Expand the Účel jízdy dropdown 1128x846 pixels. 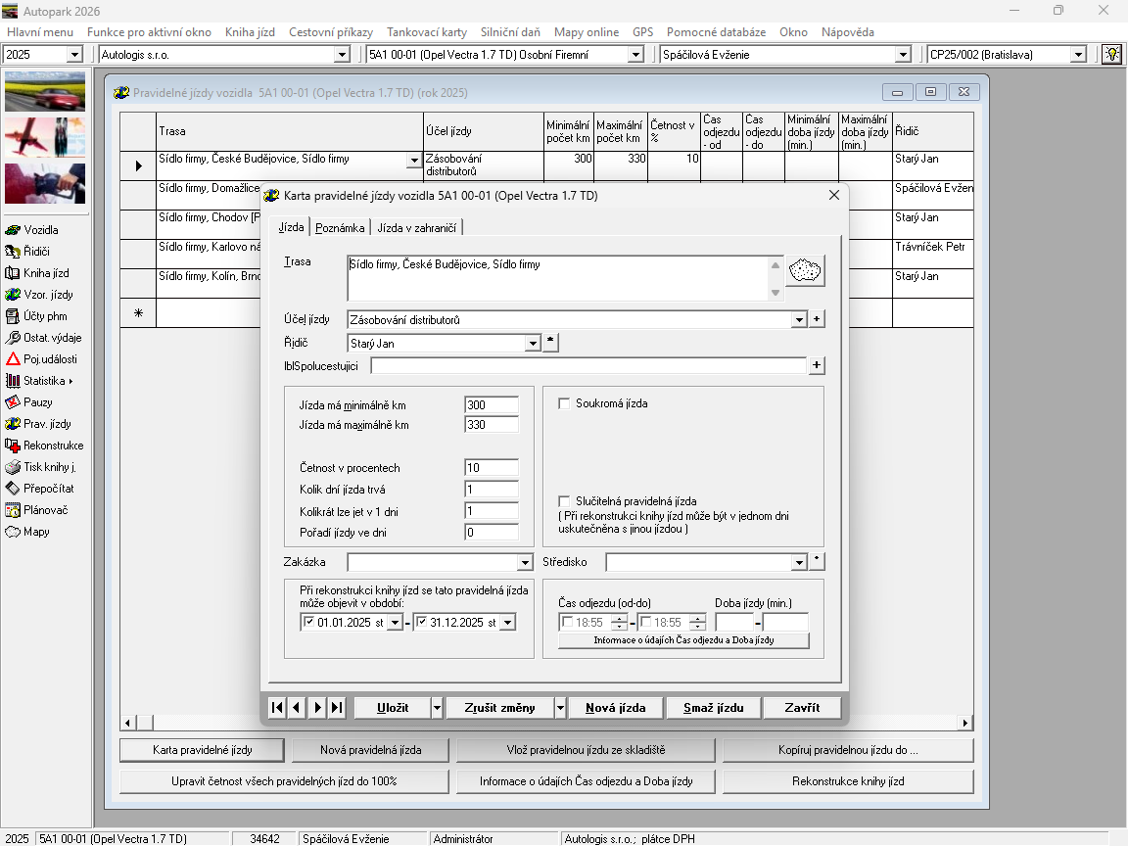pyautogui.click(x=799, y=320)
